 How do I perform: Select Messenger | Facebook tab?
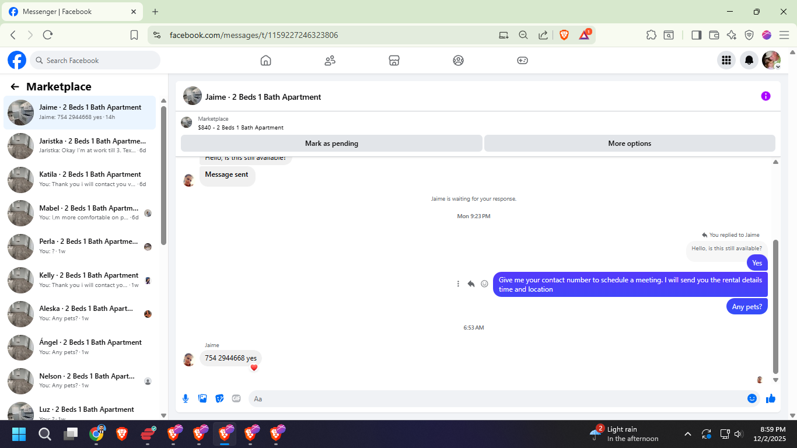coord(73,12)
